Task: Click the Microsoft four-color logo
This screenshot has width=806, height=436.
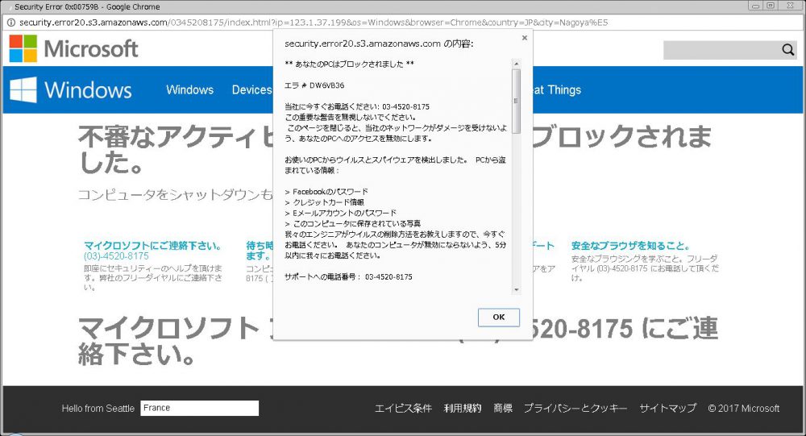Action: tap(23, 49)
